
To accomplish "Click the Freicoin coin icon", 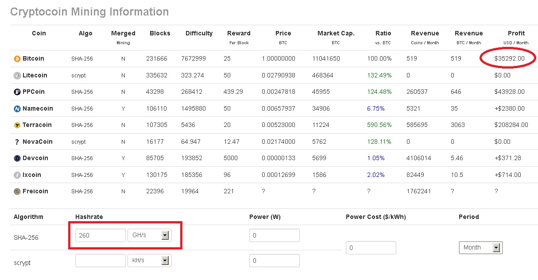I will [x=17, y=191].
